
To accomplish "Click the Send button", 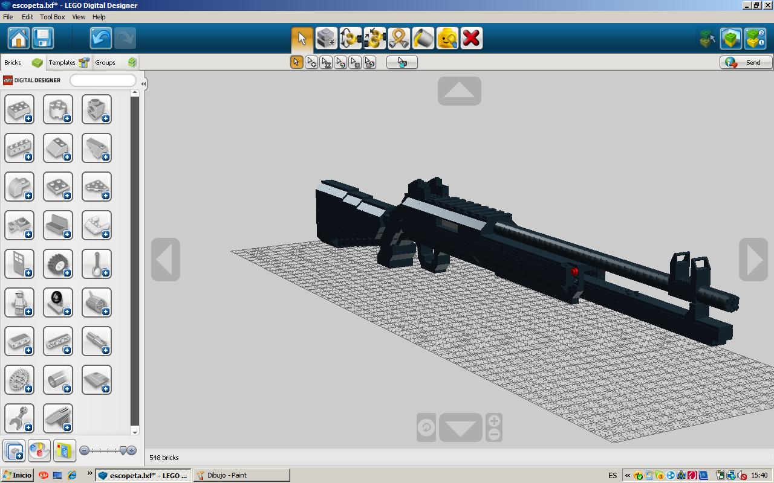I will click(746, 62).
